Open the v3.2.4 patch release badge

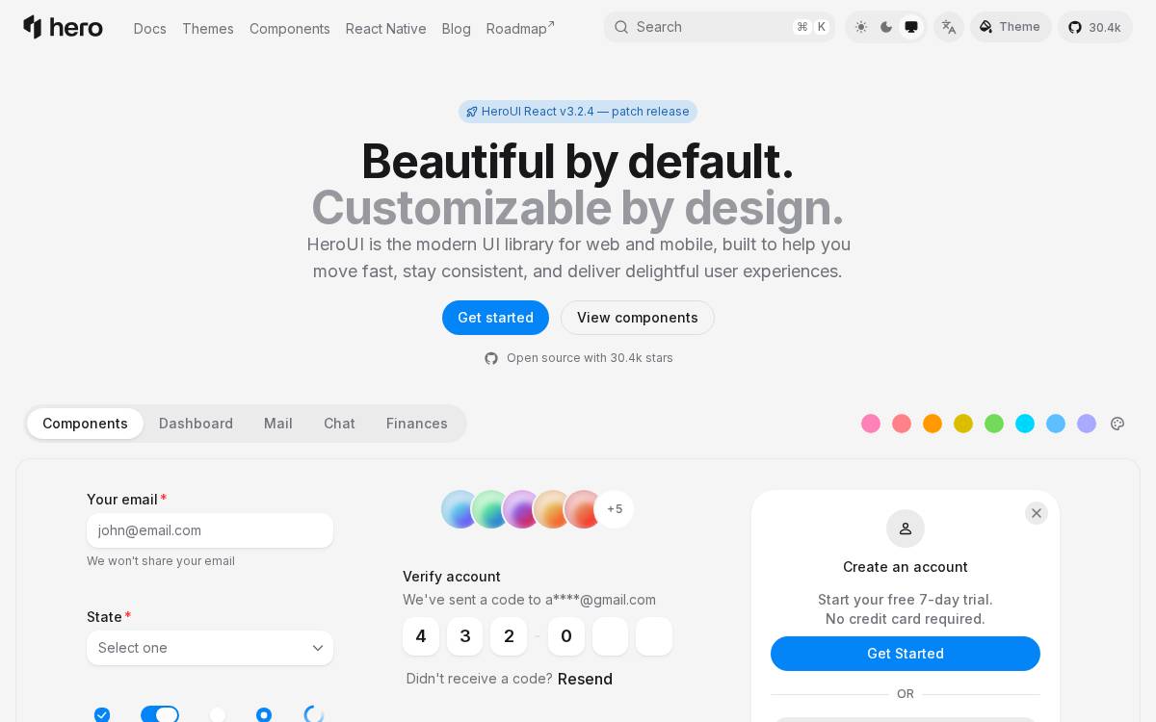578,112
